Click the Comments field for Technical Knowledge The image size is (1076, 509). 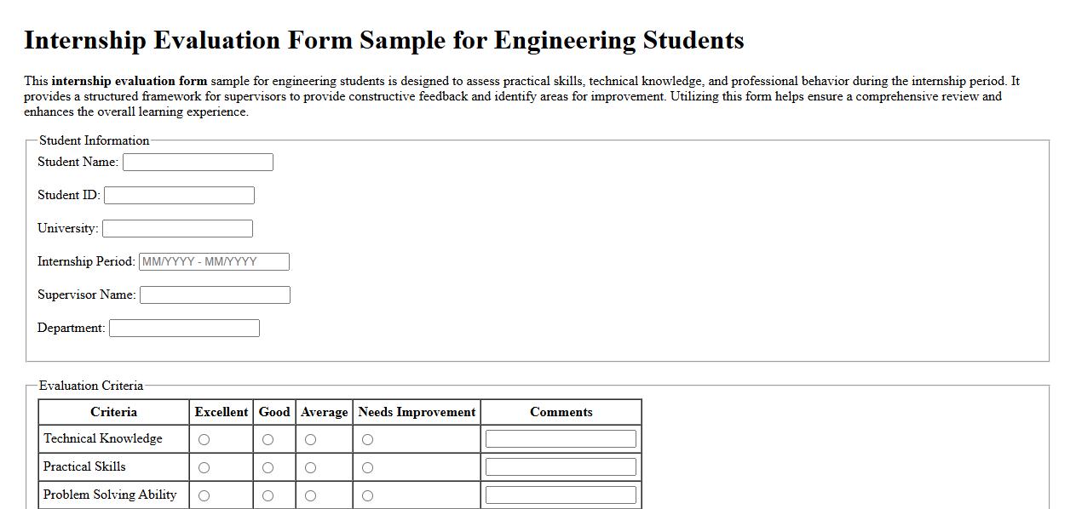coord(561,438)
